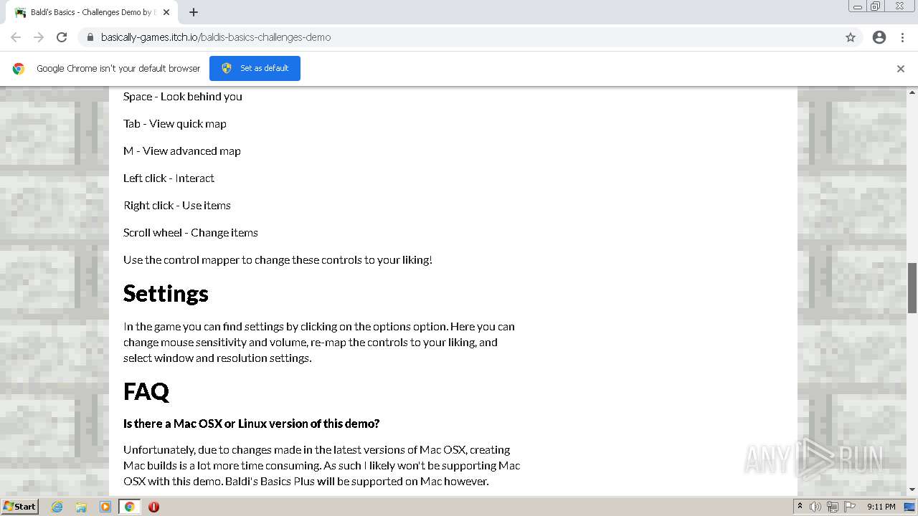Click the padlock site info icon
Image resolution: width=918 pixels, height=516 pixels.
point(90,37)
